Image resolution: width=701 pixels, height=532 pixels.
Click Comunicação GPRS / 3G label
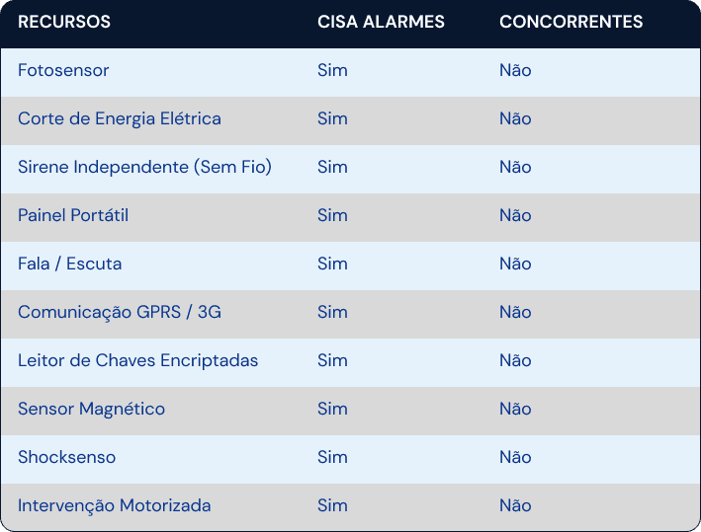pos(120,312)
